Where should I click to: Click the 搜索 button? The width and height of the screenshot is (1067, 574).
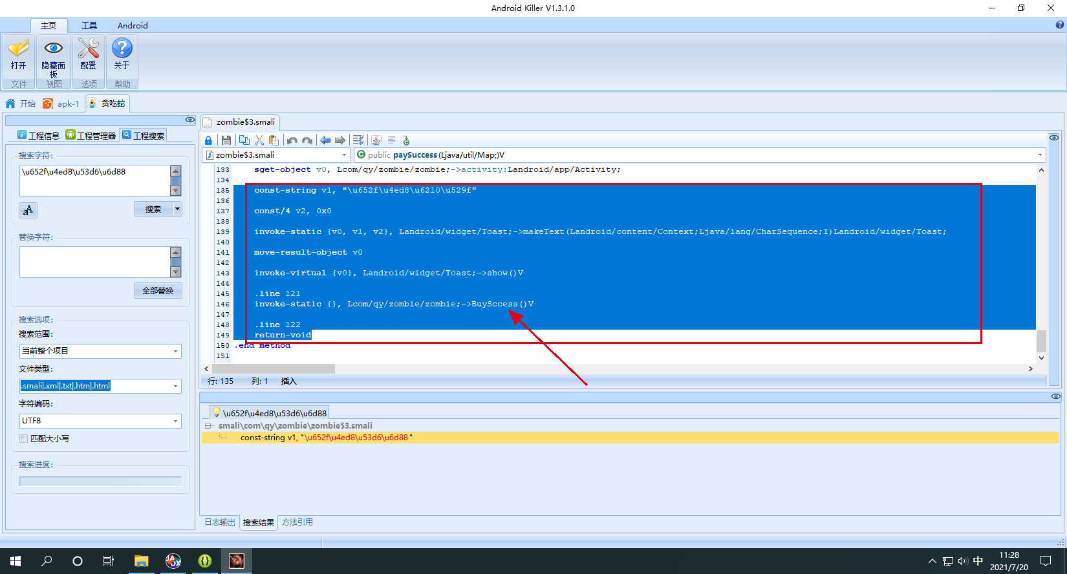[153, 209]
